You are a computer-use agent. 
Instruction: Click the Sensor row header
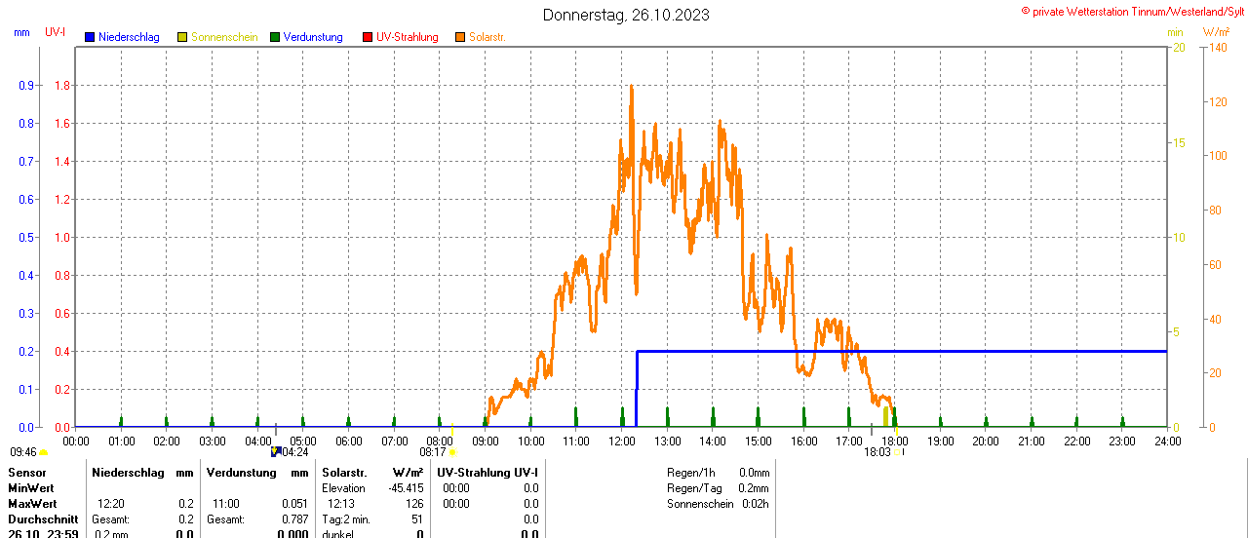(x=26, y=473)
